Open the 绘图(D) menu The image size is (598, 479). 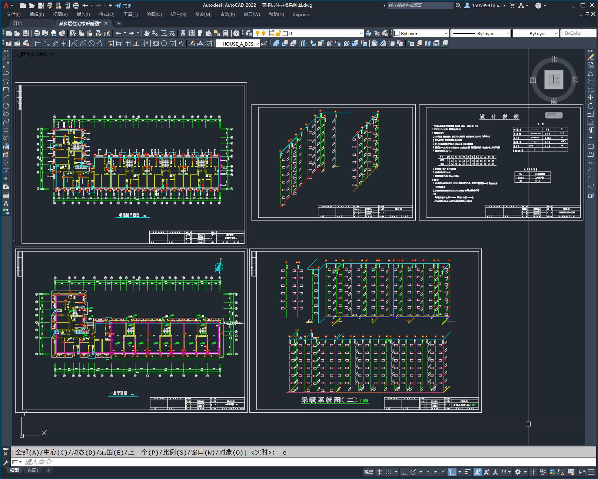pyautogui.click(x=154, y=14)
